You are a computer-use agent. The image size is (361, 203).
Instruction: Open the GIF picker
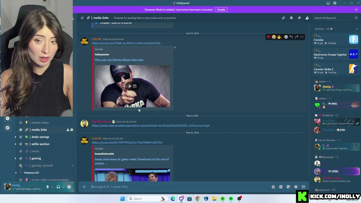pyautogui.click(x=281, y=187)
